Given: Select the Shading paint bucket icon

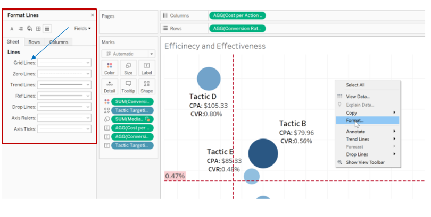Looking at the screenshot, I should click(29, 29).
